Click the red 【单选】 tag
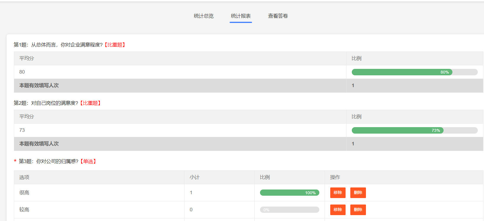The width and height of the screenshot is (484, 221). tap(88, 161)
